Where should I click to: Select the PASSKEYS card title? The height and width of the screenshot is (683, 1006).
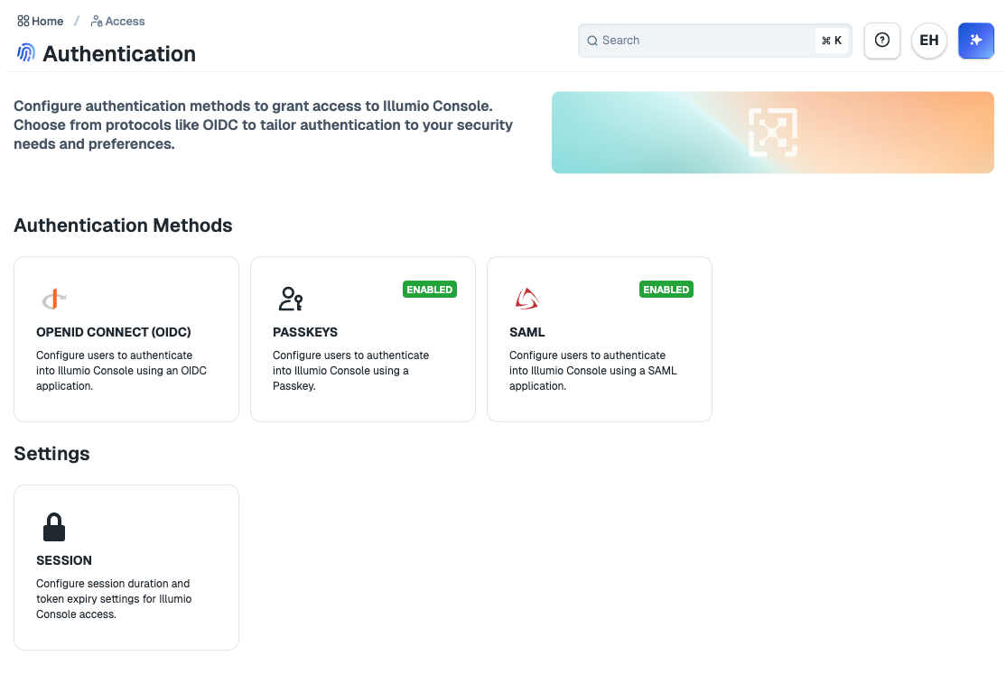coord(305,332)
